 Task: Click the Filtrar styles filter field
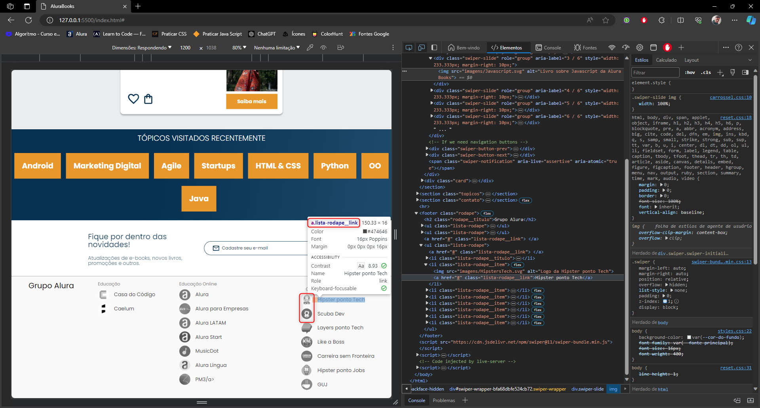655,72
